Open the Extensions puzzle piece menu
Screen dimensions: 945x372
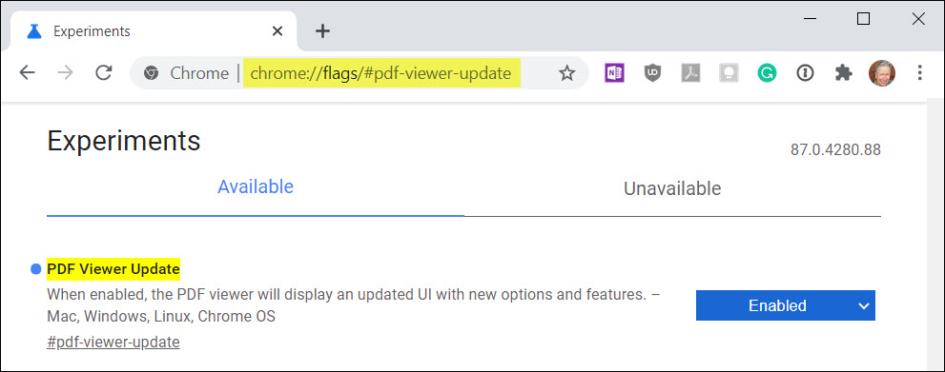843,73
